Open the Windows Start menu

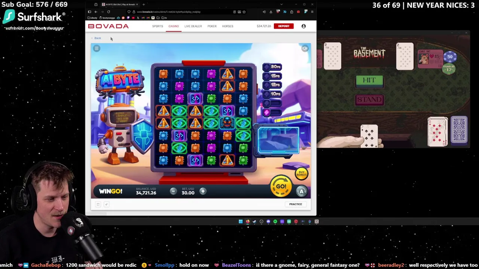pos(241,222)
